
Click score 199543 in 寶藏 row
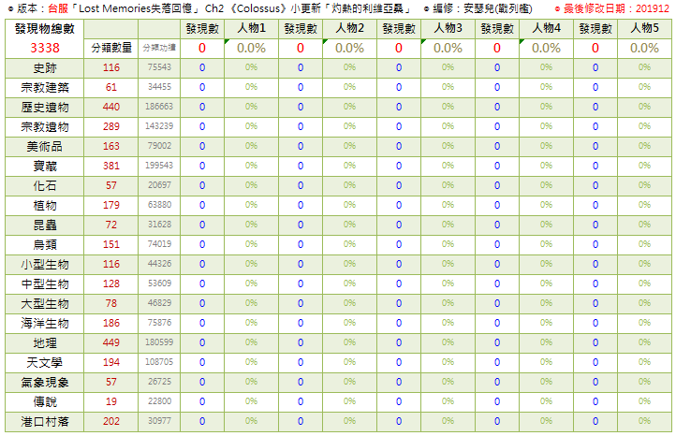coord(159,166)
